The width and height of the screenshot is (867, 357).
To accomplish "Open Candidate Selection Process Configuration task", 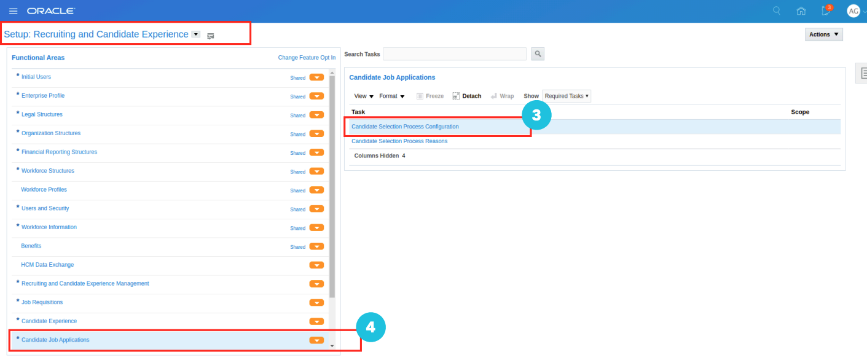I will [405, 127].
